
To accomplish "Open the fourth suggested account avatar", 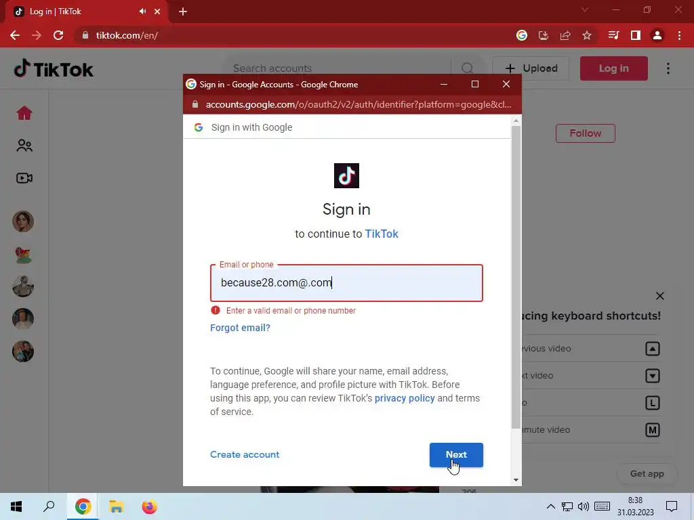I will (x=23, y=319).
